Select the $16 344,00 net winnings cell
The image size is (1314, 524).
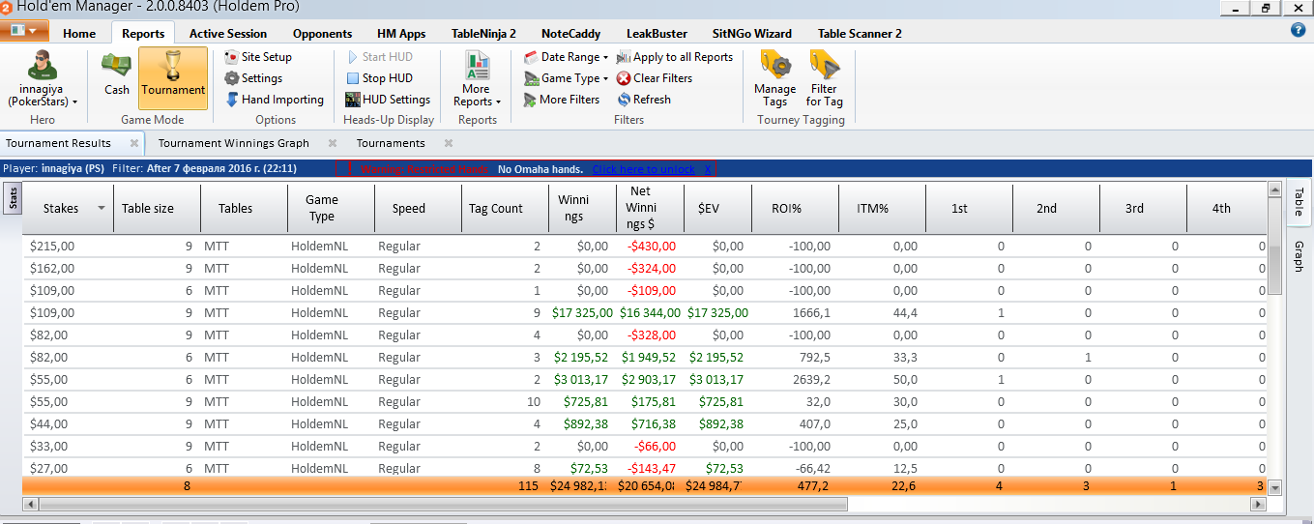(x=648, y=312)
